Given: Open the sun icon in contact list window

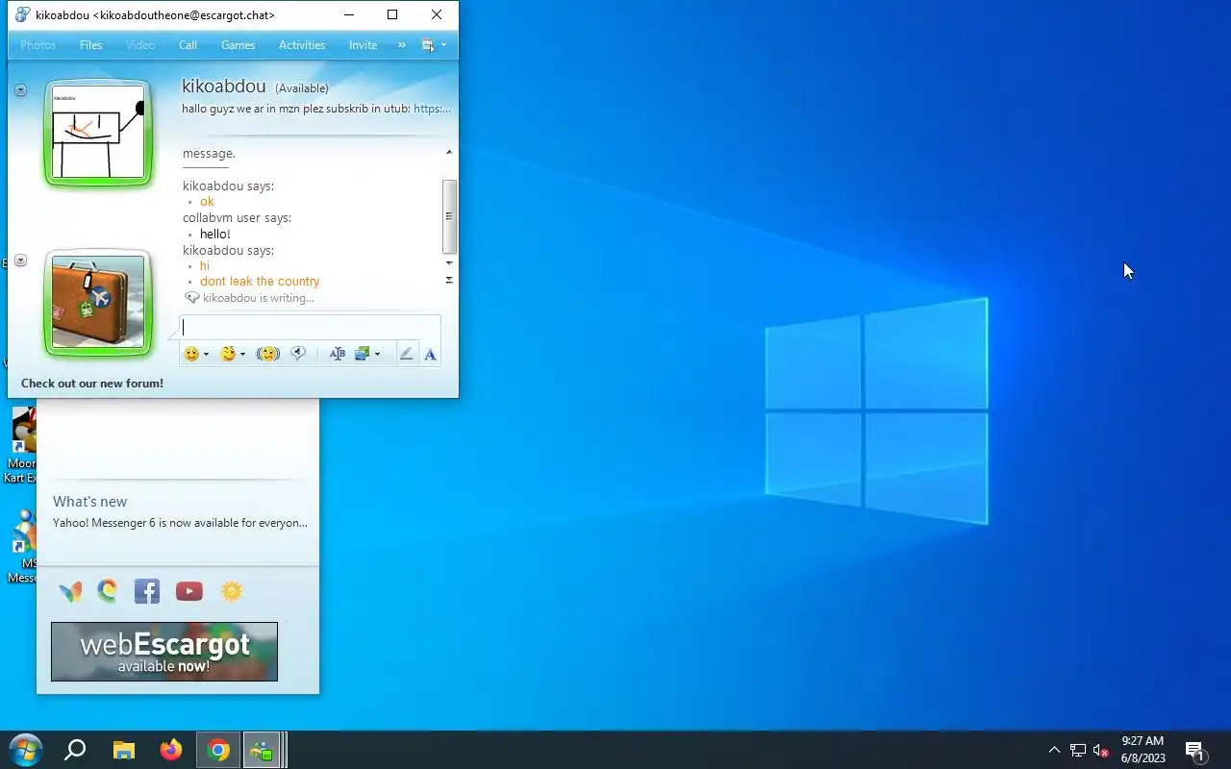Looking at the screenshot, I should 232,591.
